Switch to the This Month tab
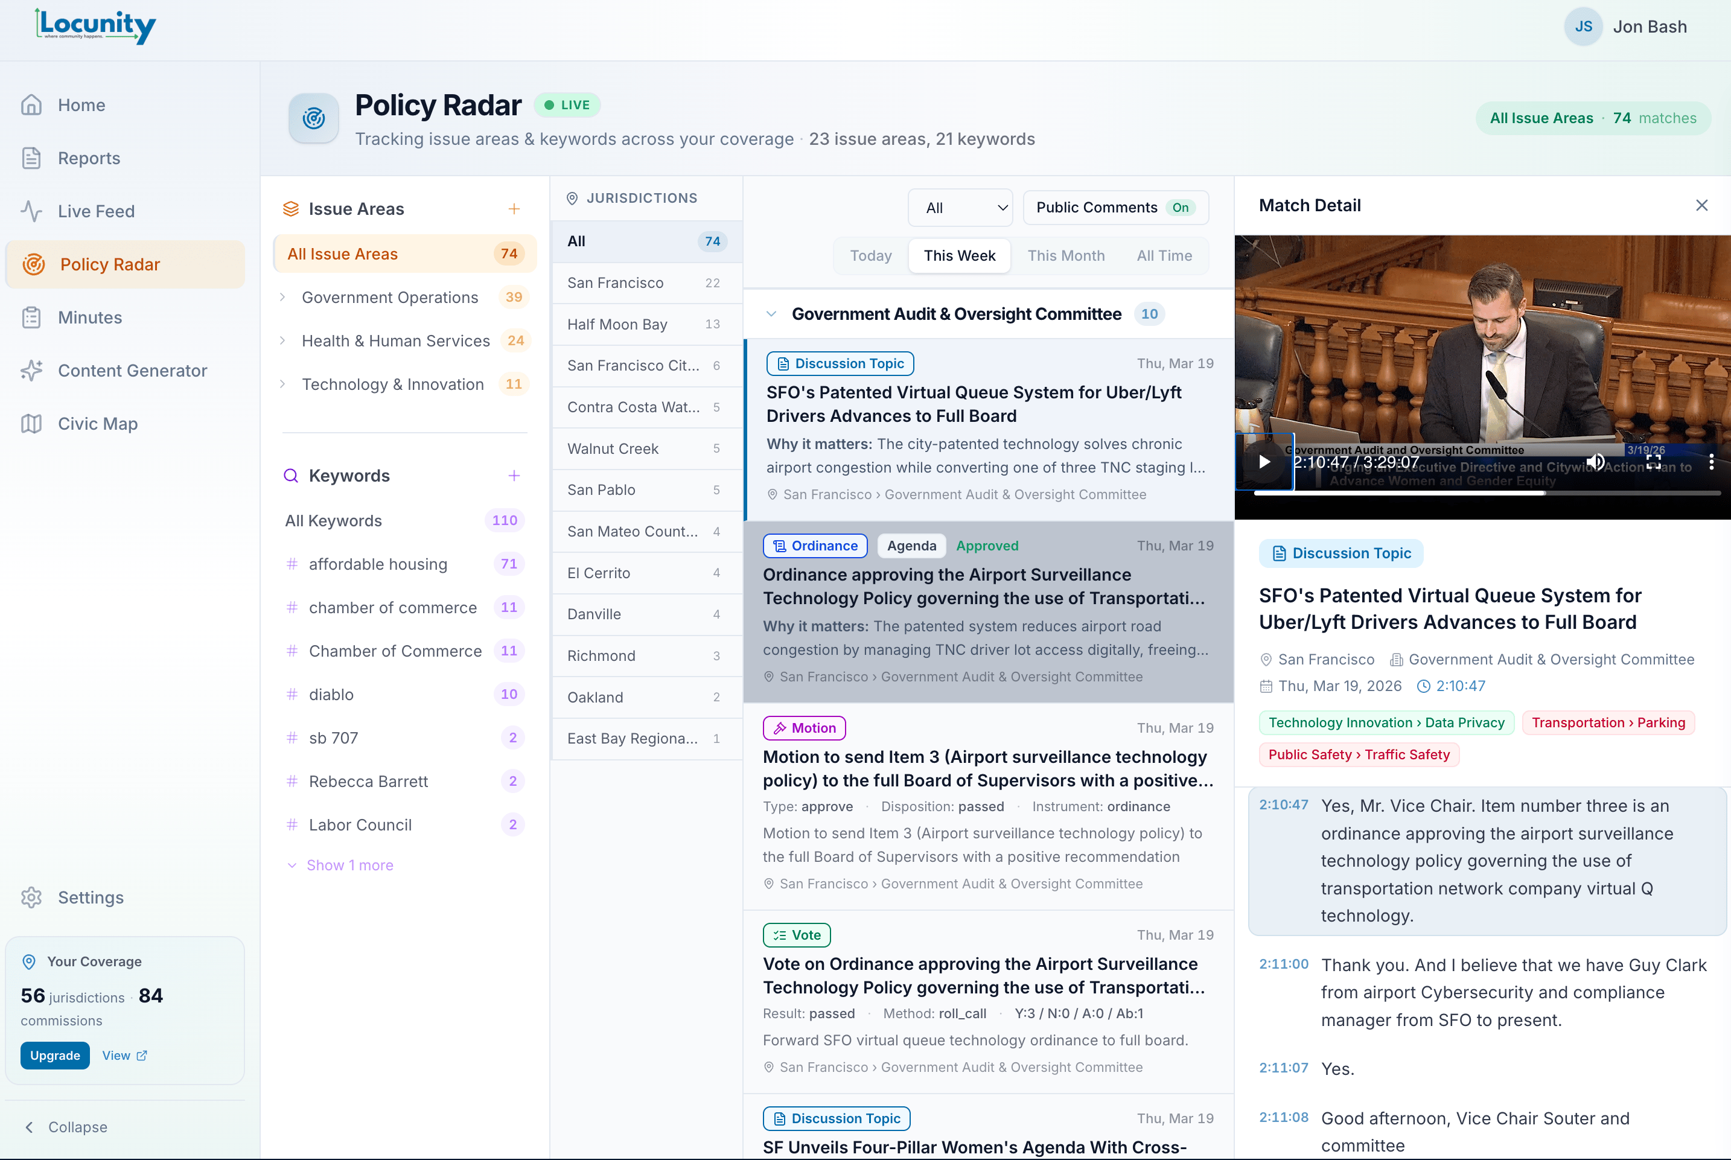The width and height of the screenshot is (1731, 1160). 1065,256
